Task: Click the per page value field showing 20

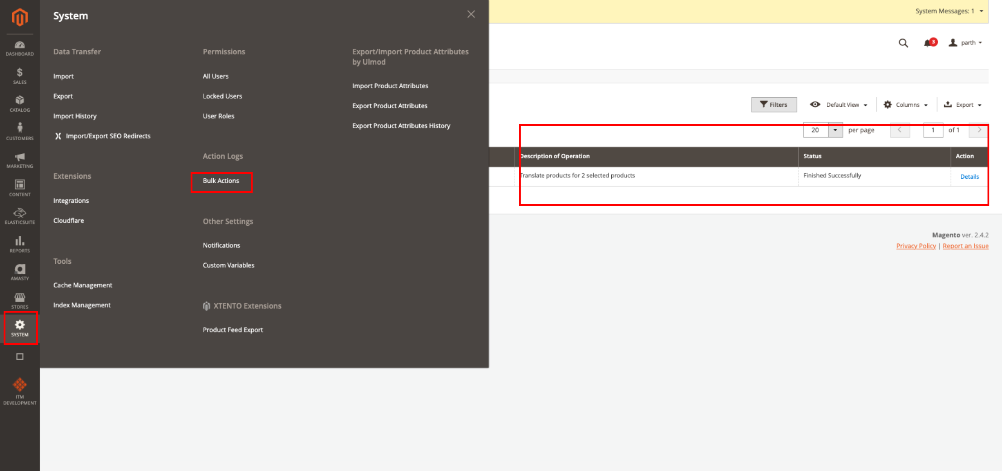Action: point(816,130)
